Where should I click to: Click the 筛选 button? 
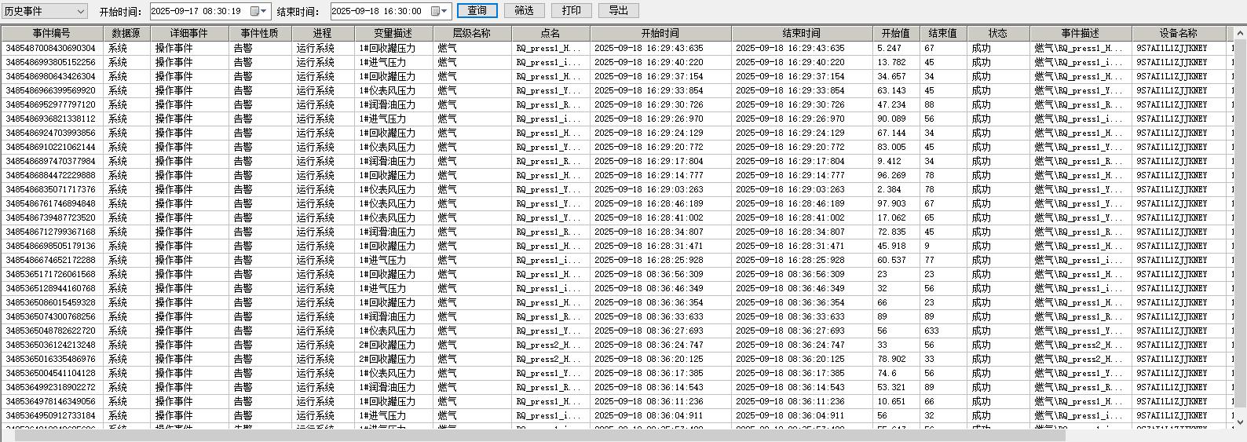[524, 10]
